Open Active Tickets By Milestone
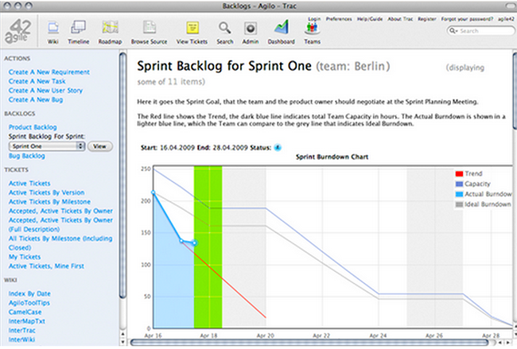Viewport: 517px width, 349px height. [x=49, y=202]
